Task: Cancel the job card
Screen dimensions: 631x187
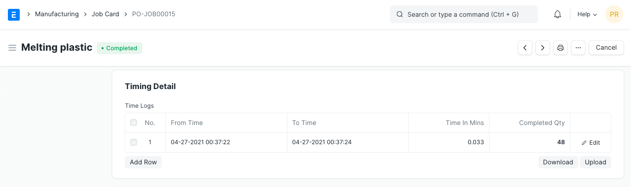Action: (606, 48)
